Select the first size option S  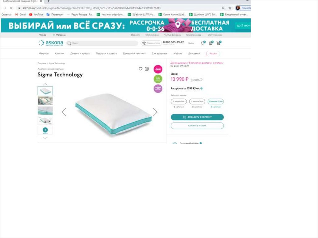179,101
